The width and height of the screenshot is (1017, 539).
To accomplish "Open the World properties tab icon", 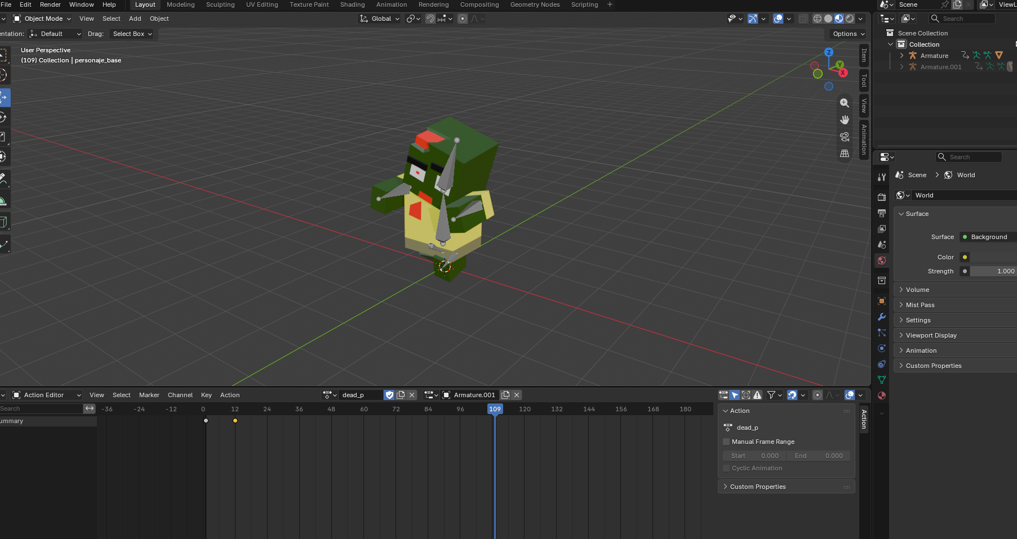I will pyautogui.click(x=882, y=260).
